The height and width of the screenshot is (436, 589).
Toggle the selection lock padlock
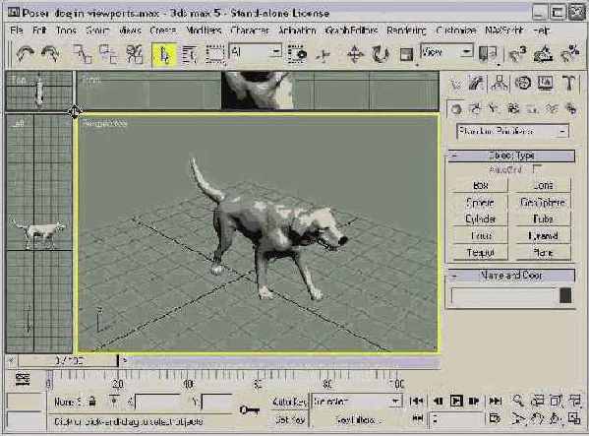[92, 402]
